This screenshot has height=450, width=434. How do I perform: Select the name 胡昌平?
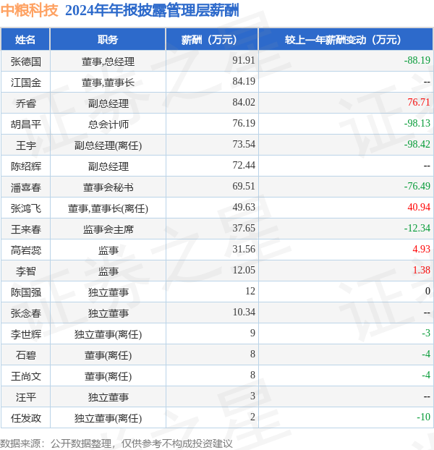(x=26, y=124)
